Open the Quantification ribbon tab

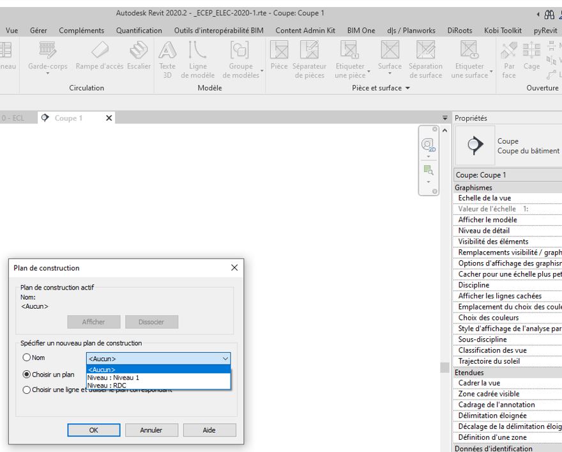(x=139, y=31)
